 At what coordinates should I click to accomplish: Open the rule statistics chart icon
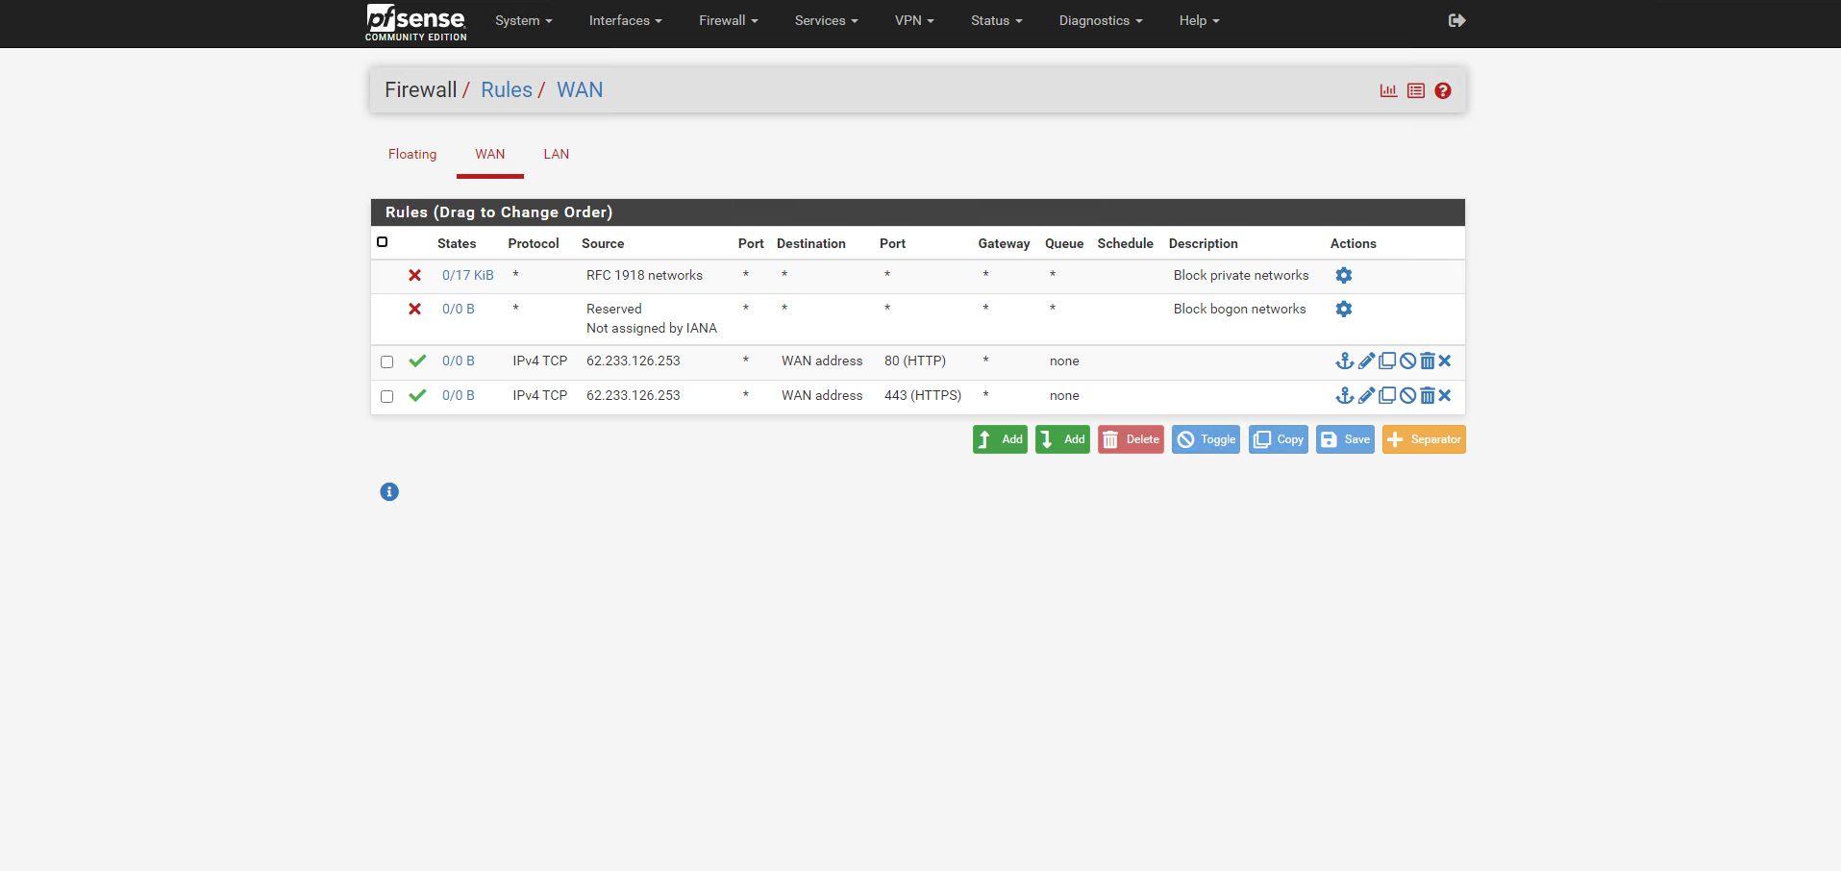click(x=1388, y=90)
